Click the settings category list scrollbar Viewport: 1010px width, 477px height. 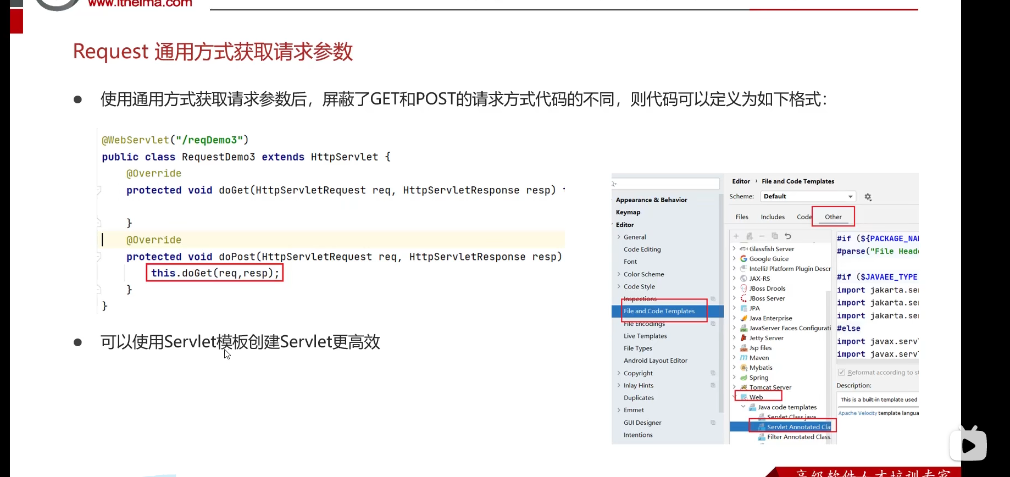pyautogui.click(x=721, y=302)
